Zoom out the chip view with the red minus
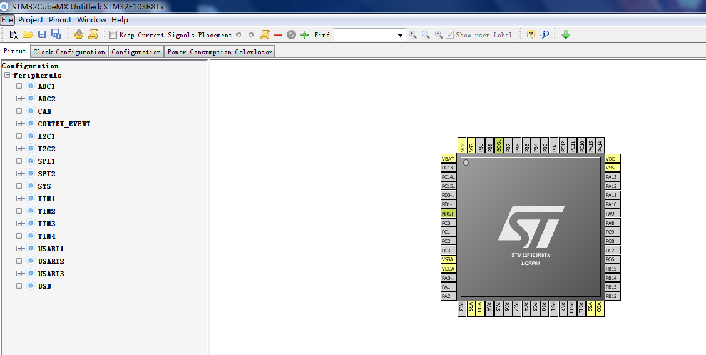706x355 pixels. [x=279, y=34]
